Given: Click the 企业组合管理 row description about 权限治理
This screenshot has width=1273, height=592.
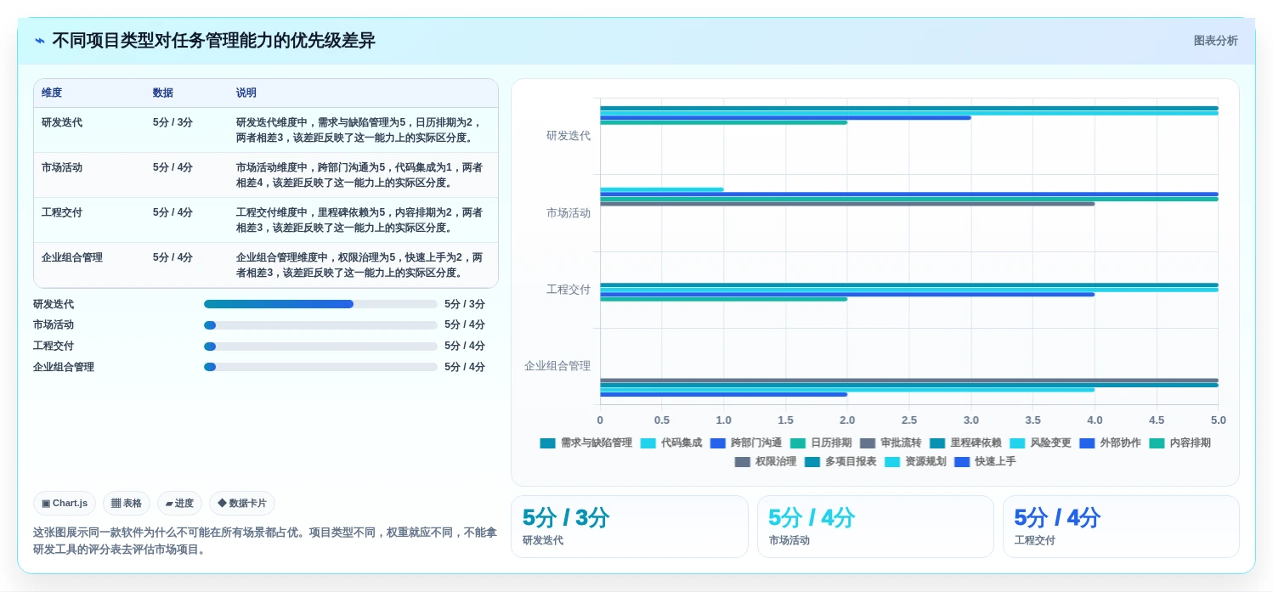Looking at the screenshot, I should click(x=359, y=265).
